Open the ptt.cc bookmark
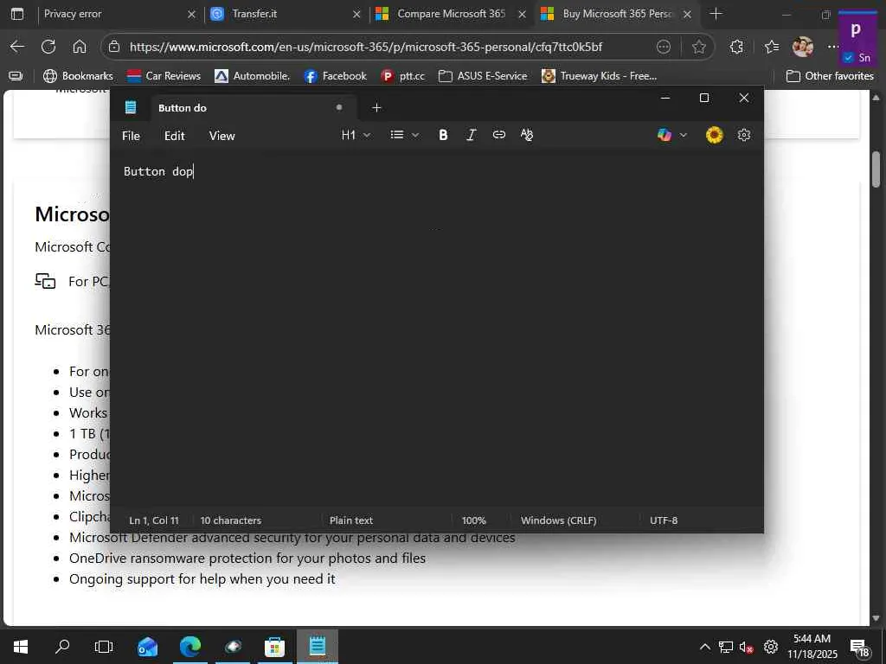 tap(403, 76)
